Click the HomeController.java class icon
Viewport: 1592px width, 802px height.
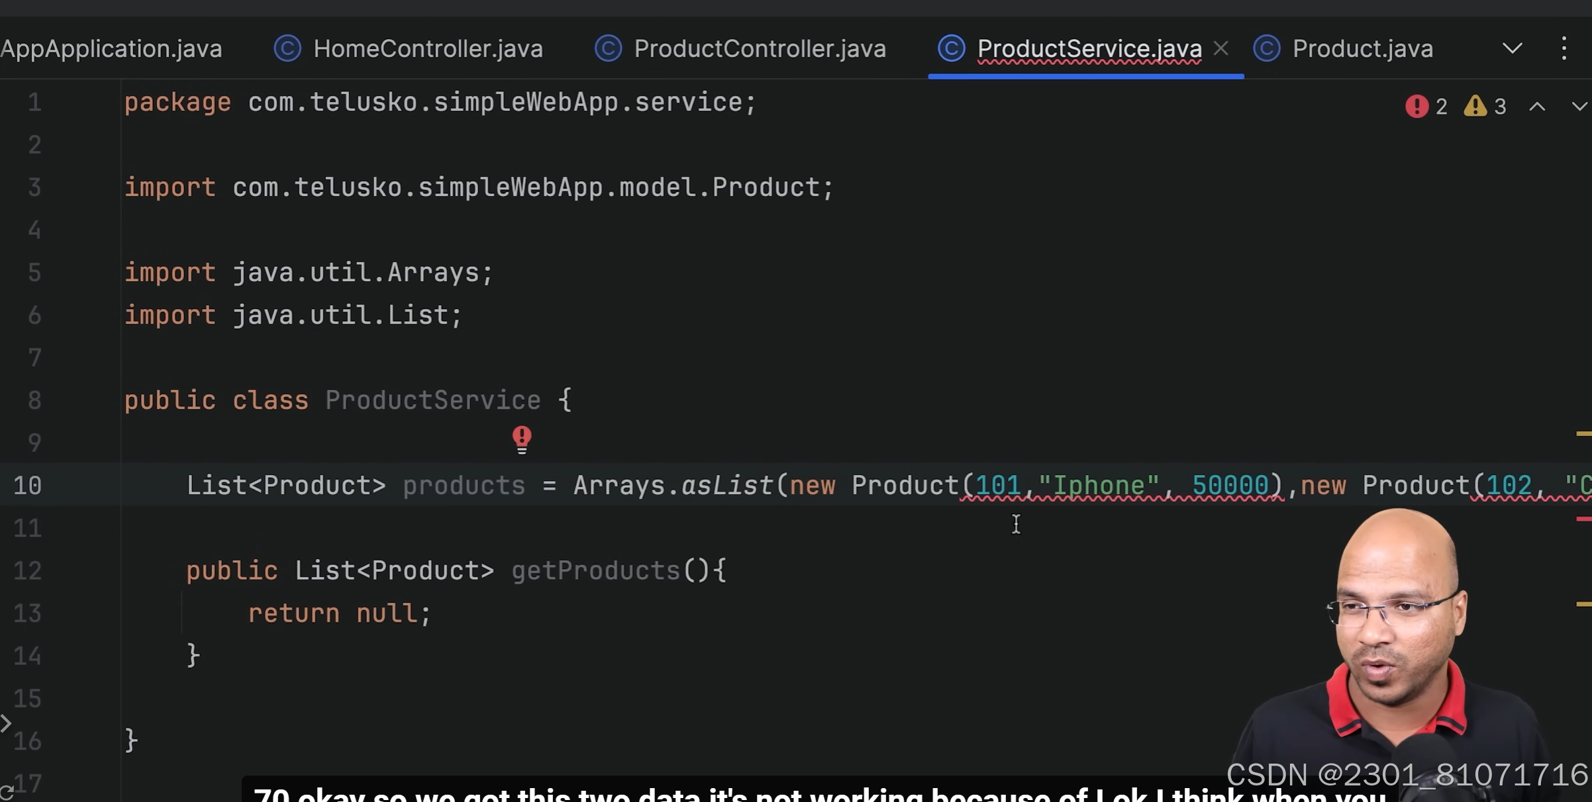click(x=287, y=48)
